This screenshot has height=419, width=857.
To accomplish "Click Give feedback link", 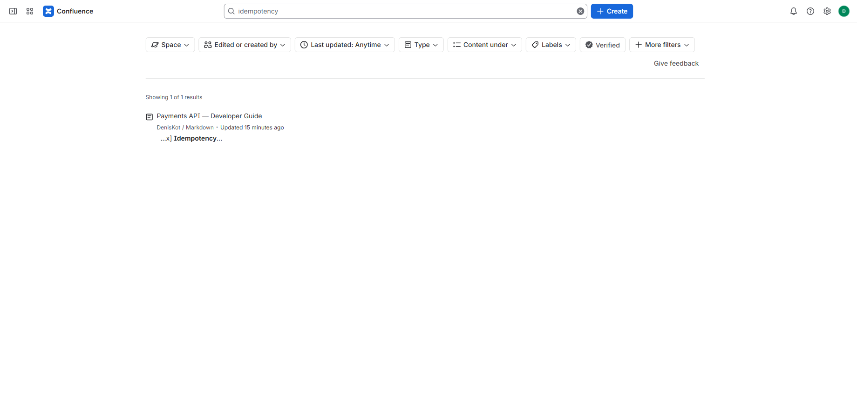I will pos(676,63).
